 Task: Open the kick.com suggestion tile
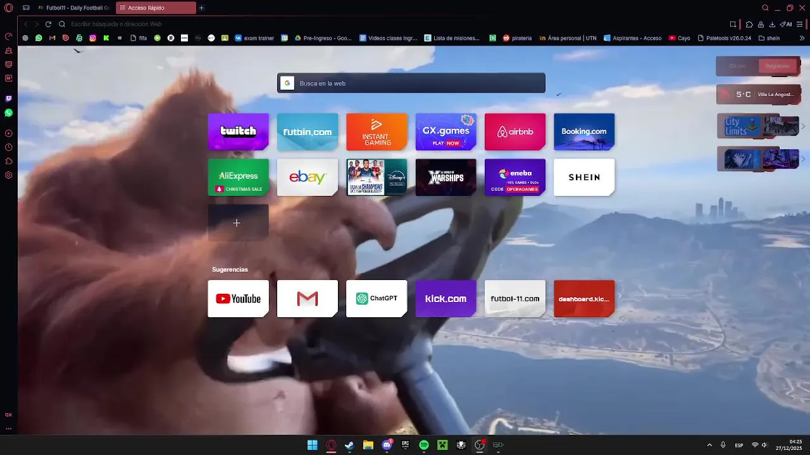pyautogui.click(x=445, y=298)
